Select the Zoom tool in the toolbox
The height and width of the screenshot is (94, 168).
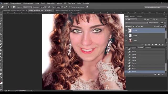point(1,77)
